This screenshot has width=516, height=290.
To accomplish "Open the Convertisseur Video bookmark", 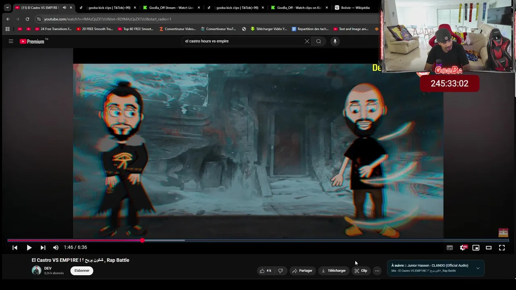I will (177, 29).
